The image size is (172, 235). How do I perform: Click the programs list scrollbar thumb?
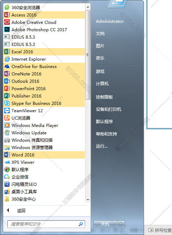click(x=88, y=55)
